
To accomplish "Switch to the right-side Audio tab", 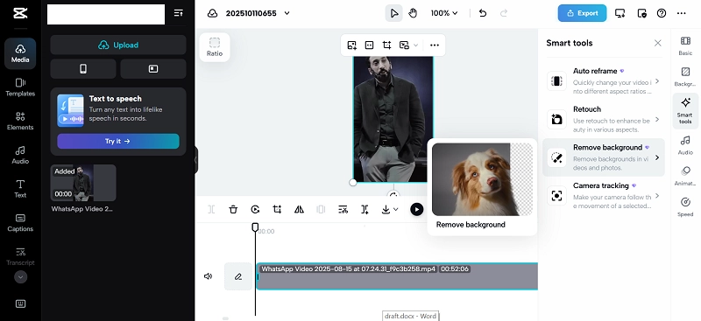I will (x=685, y=145).
